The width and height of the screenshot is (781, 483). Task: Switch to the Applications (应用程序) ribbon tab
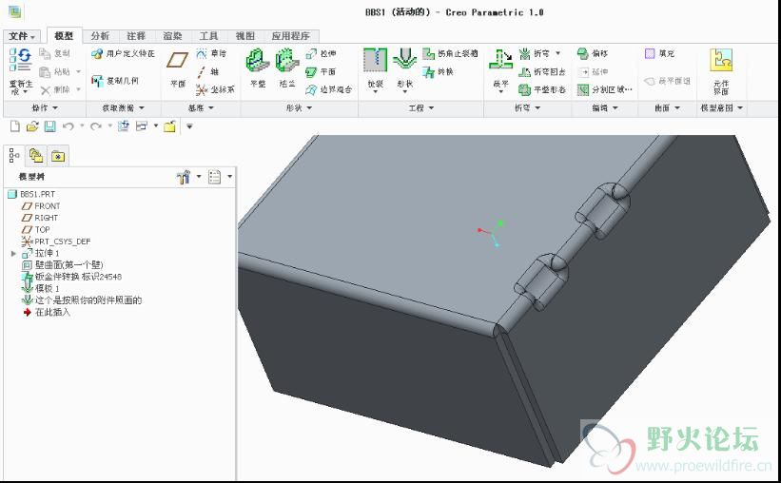tap(291, 36)
